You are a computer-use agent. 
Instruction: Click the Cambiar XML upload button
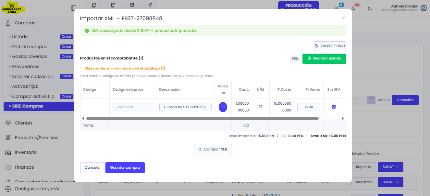pos(213,150)
